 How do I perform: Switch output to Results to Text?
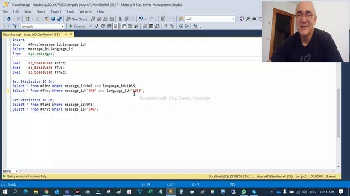(145, 26)
